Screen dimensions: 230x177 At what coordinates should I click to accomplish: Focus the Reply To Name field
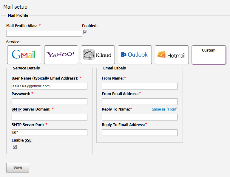click(x=140, y=117)
